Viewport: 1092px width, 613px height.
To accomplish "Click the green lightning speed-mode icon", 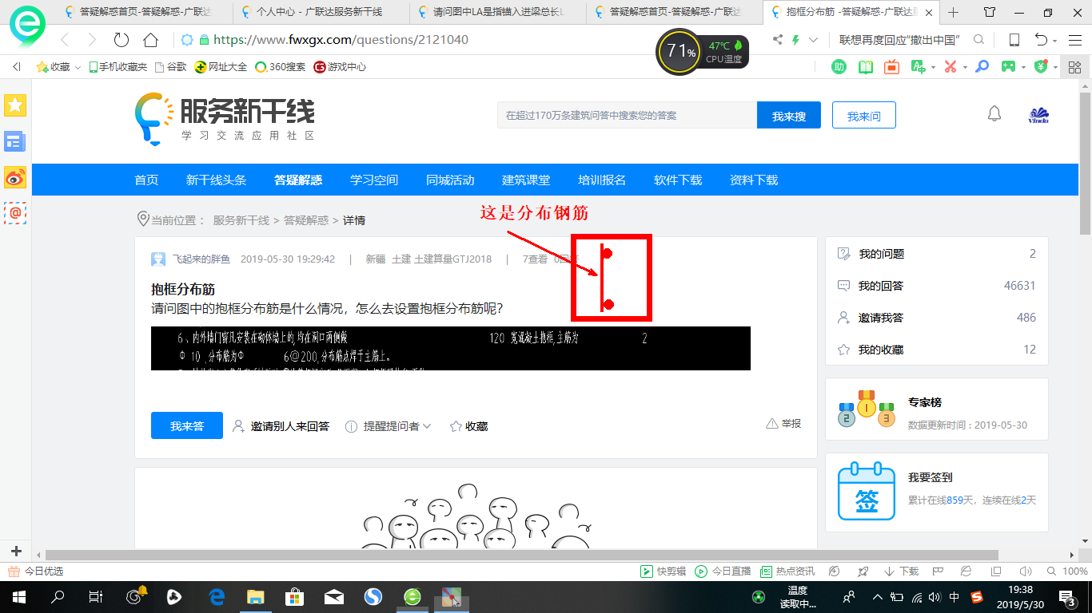I will point(795,40).
